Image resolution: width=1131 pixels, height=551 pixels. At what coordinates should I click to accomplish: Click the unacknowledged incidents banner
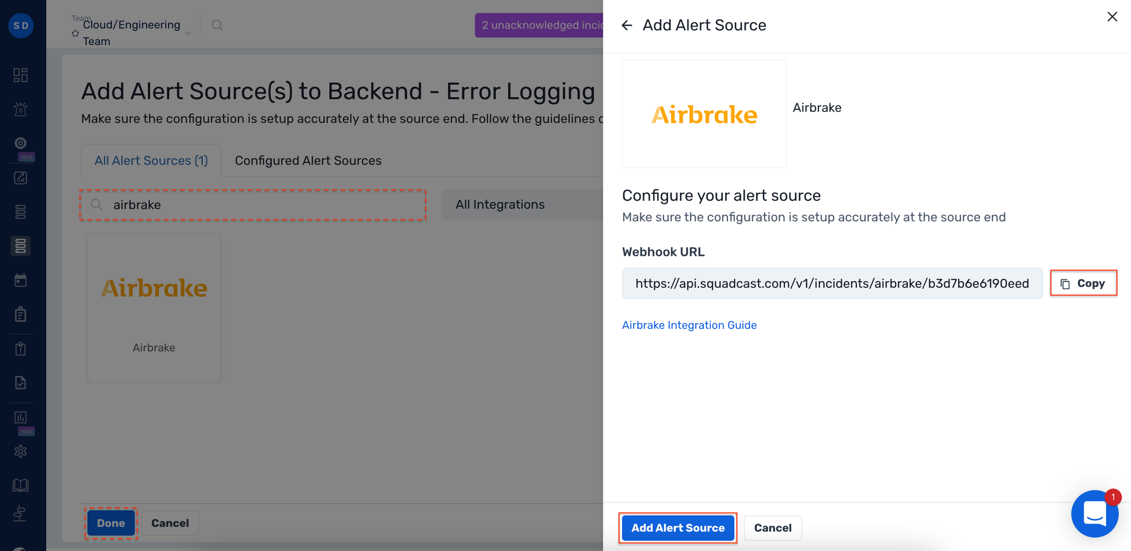(x=539, y=25)
